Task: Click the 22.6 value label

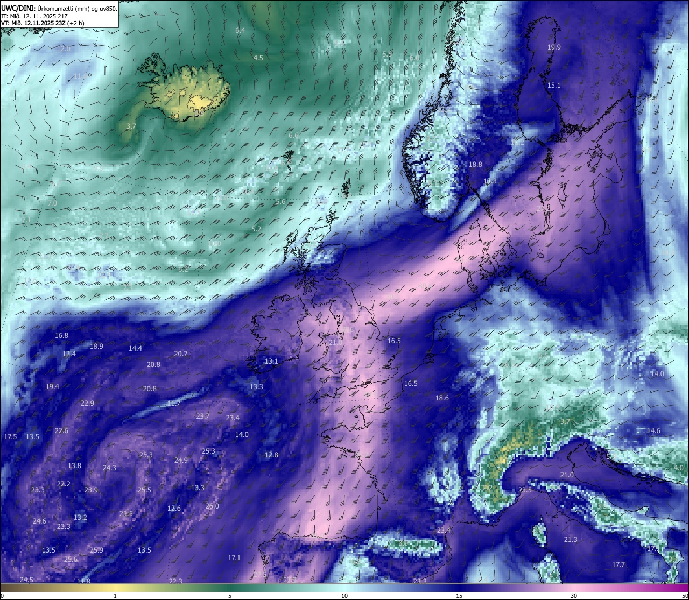Action: (61, 431)
